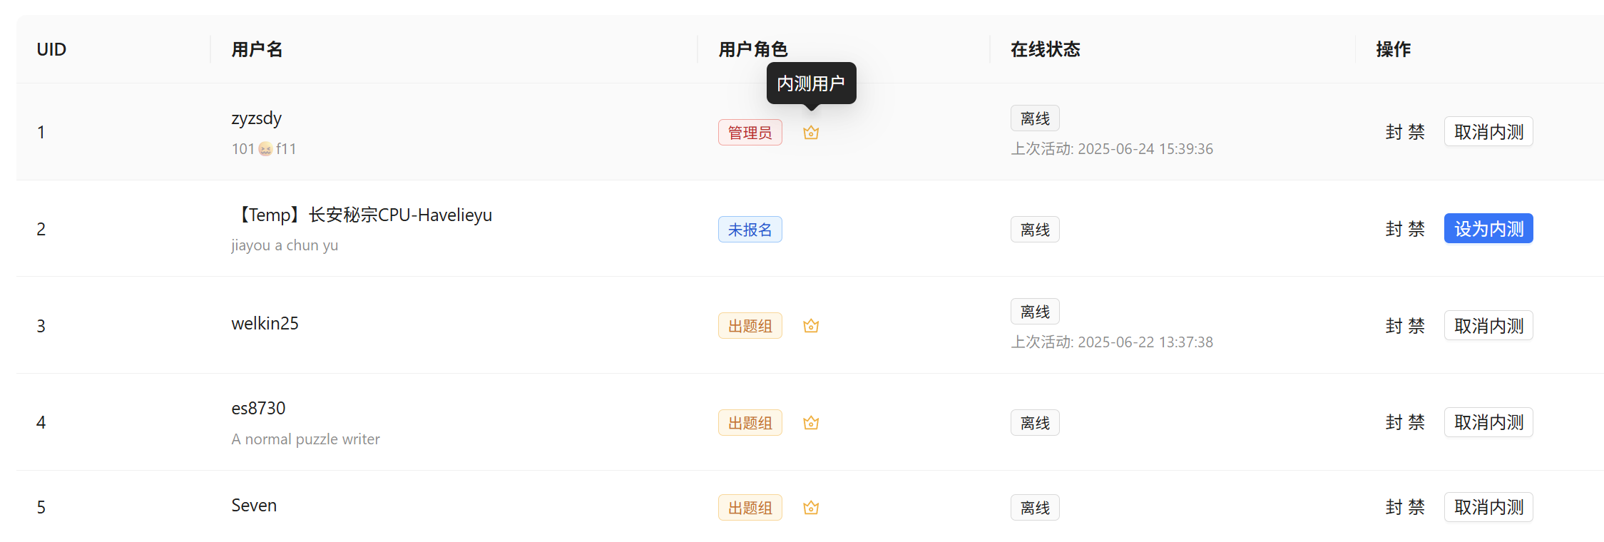Click the 离线 status tag for es8730
Screen dimensions: 1604x542
[x=1035, y=423]
